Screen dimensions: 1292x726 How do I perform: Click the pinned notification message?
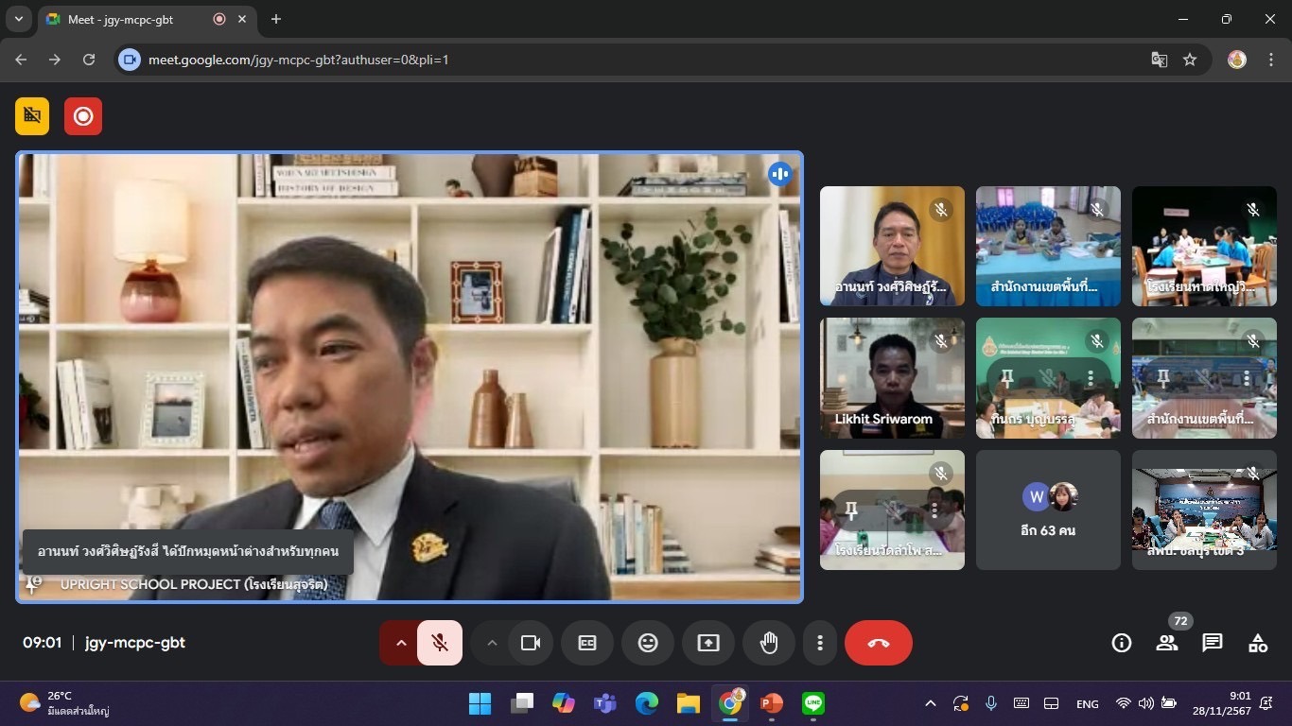point(188,551)
